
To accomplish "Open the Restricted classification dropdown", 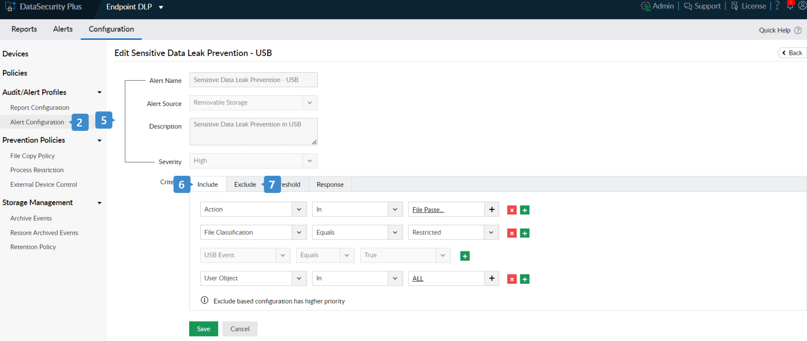I will coord(491,232).
